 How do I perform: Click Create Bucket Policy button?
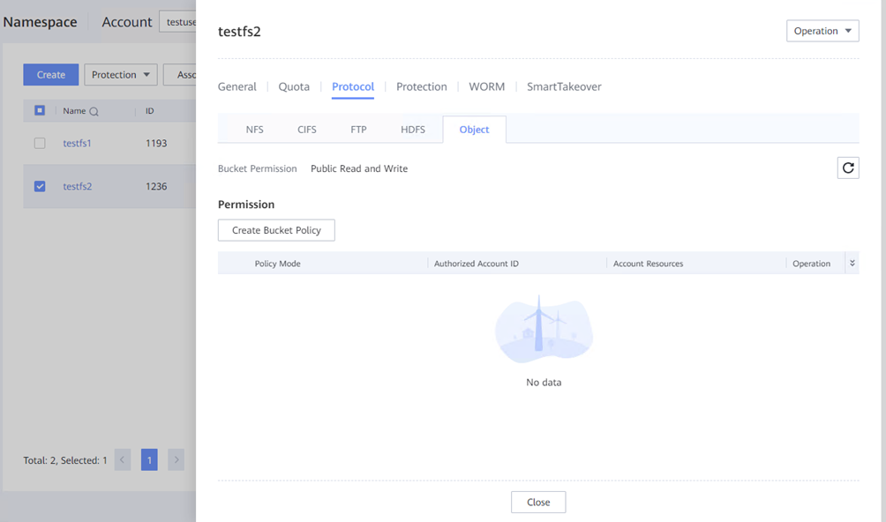(276, 230)
